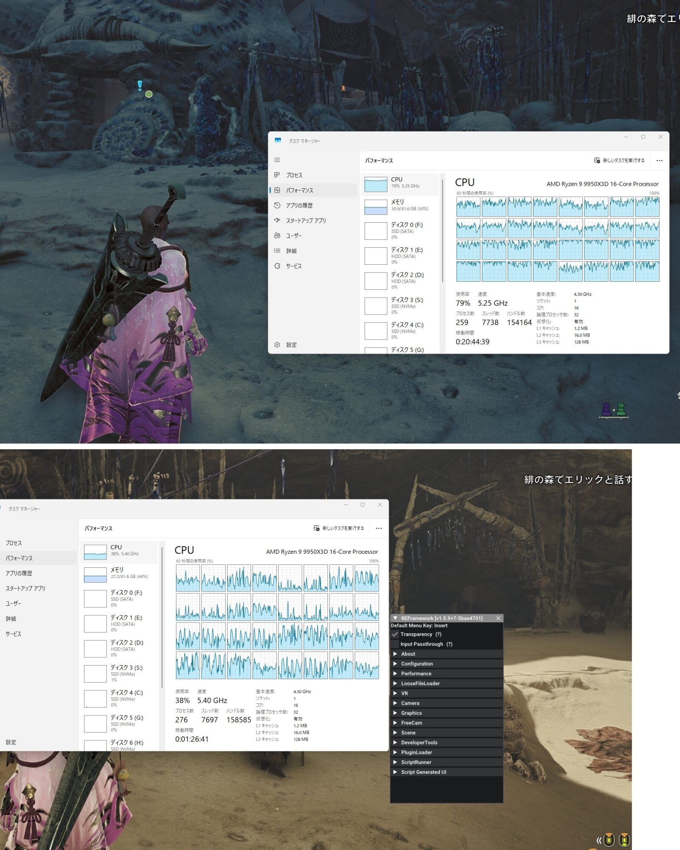Click the スタートアップ アプリ gauge icon
The width and height of the screenshot is (680, 850).
277,220
